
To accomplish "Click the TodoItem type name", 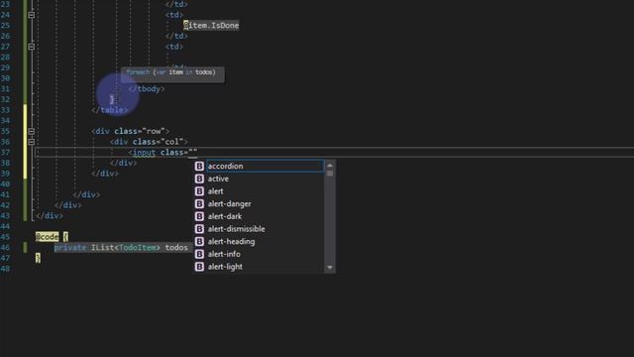I will click(x=137, y=247).
